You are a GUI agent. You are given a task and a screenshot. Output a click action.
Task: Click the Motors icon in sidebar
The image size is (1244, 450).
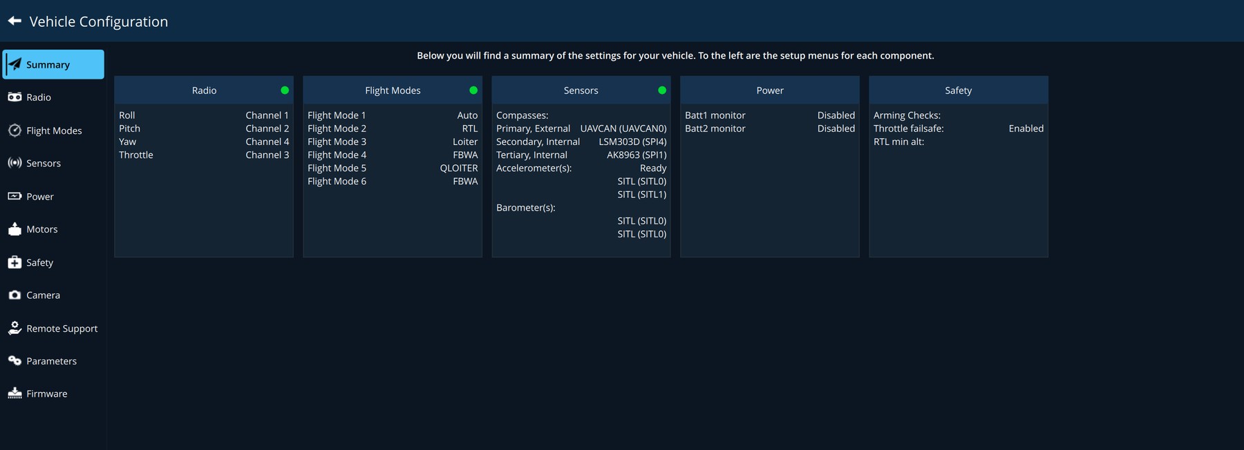(x=15, y=229)
